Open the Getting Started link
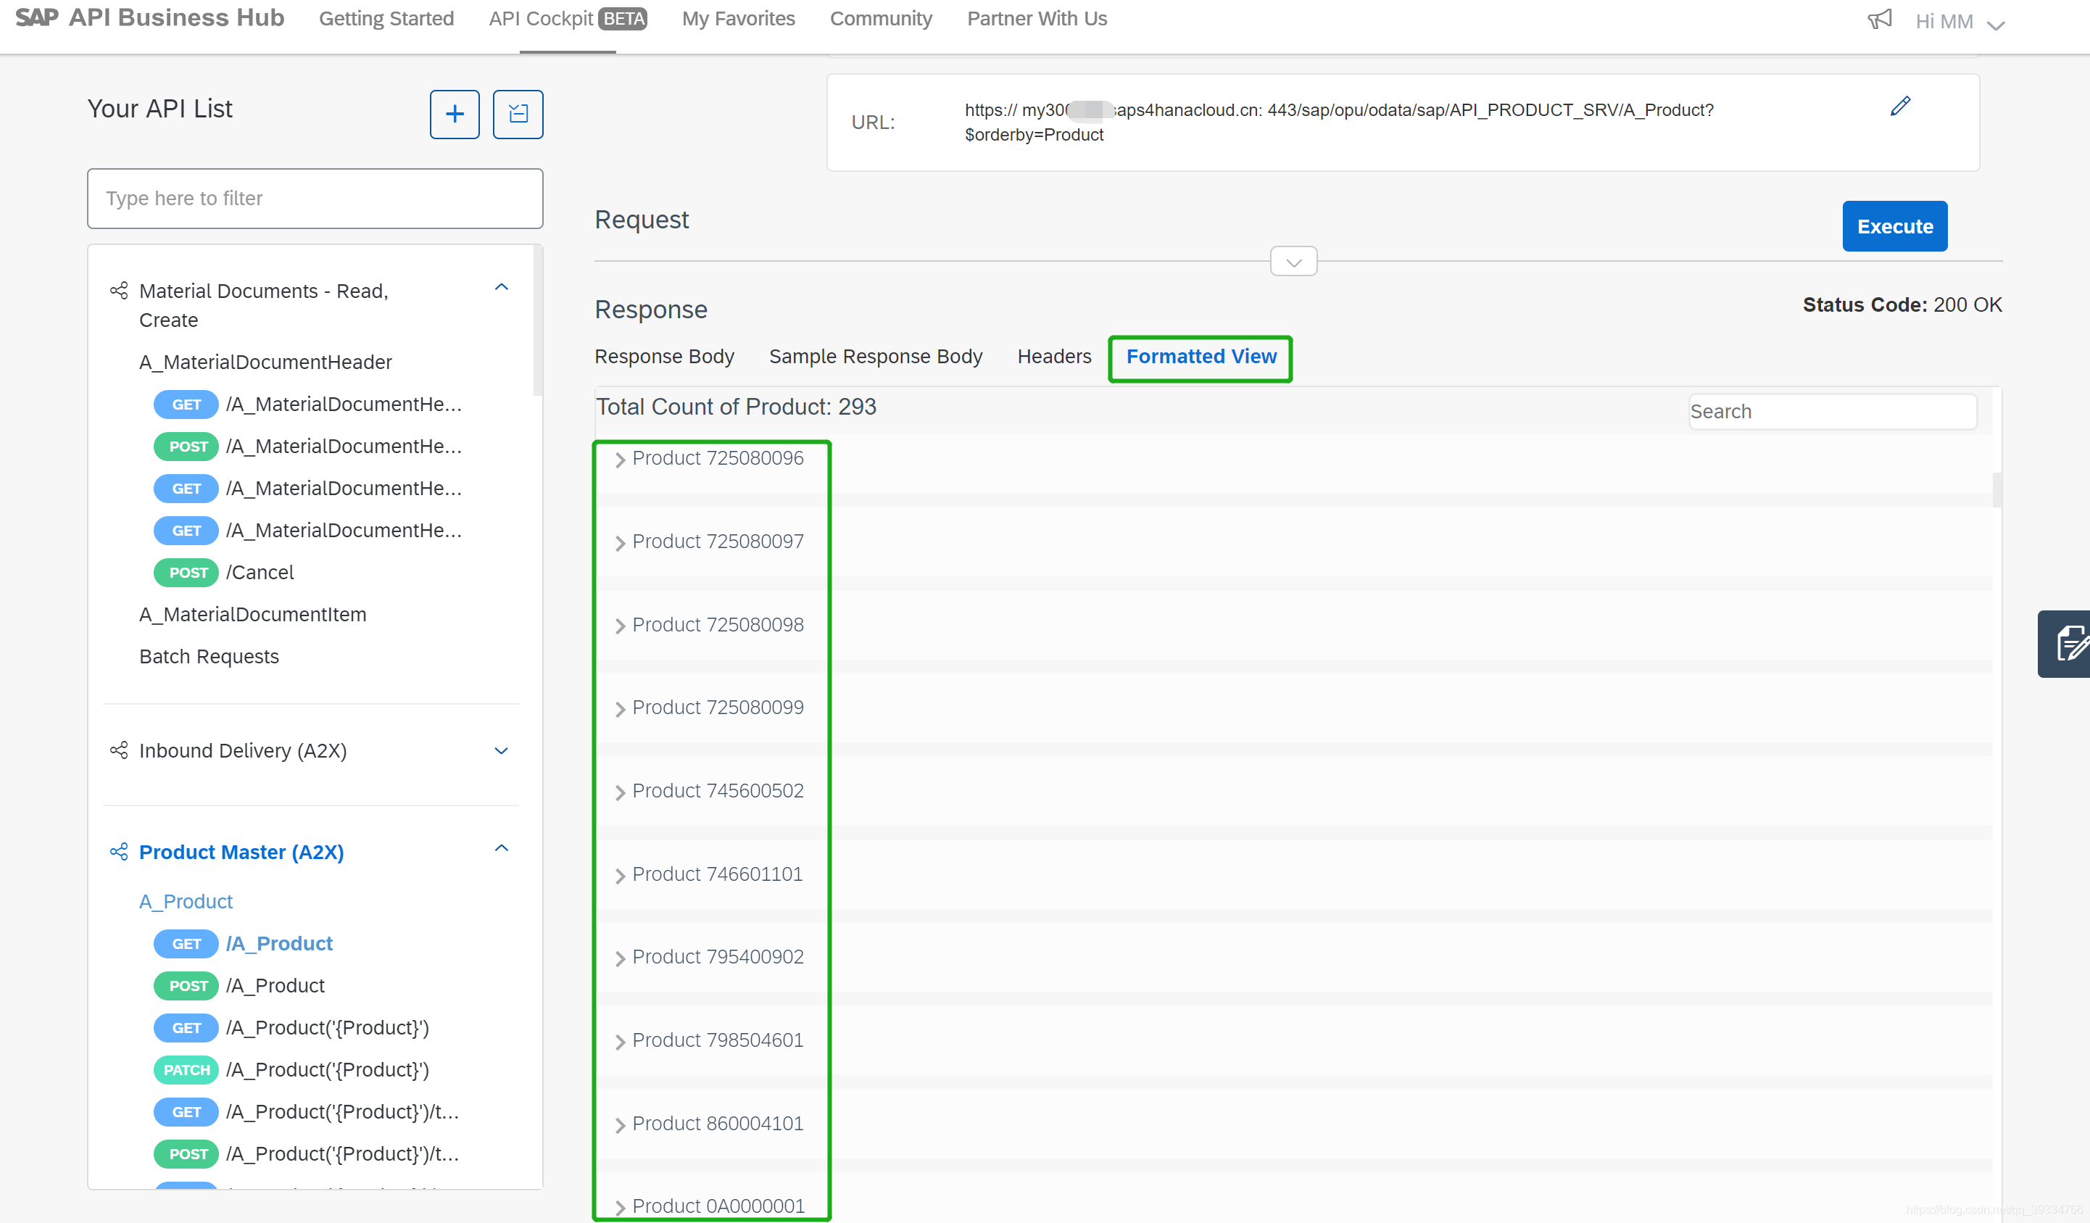 pos(386,19)
